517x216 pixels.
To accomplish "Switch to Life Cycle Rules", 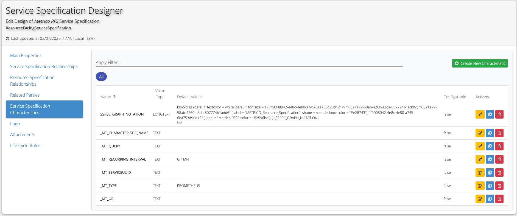I will pyautogui.click(x=25, y=145).
